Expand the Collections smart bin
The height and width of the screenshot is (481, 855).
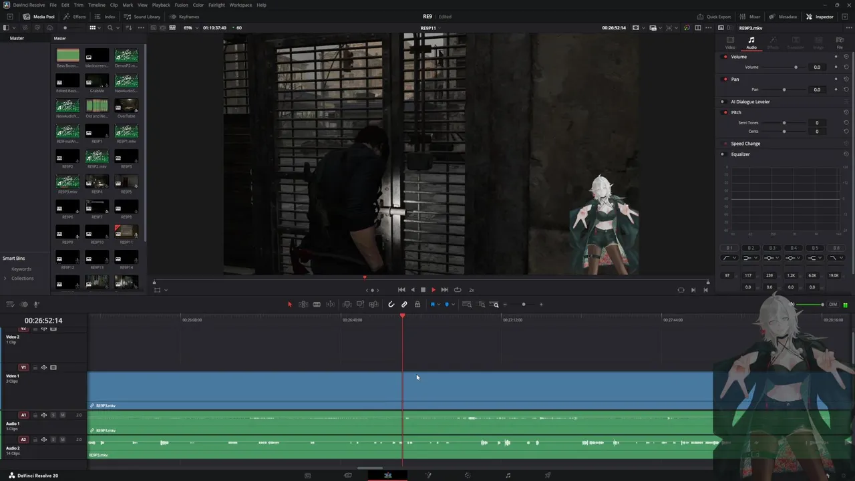pos(5,278)
